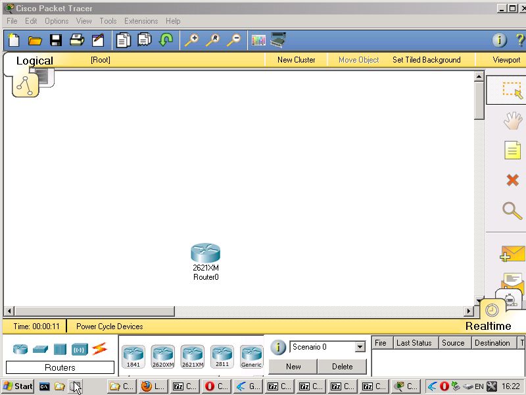The image size is (526, 395).
Task: Zoom out with the minus magnifier
Action: pos(234,40)
